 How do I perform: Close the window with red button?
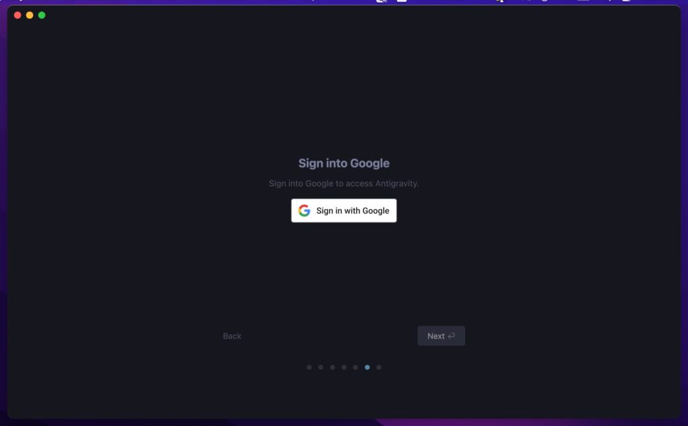point(17,15)
